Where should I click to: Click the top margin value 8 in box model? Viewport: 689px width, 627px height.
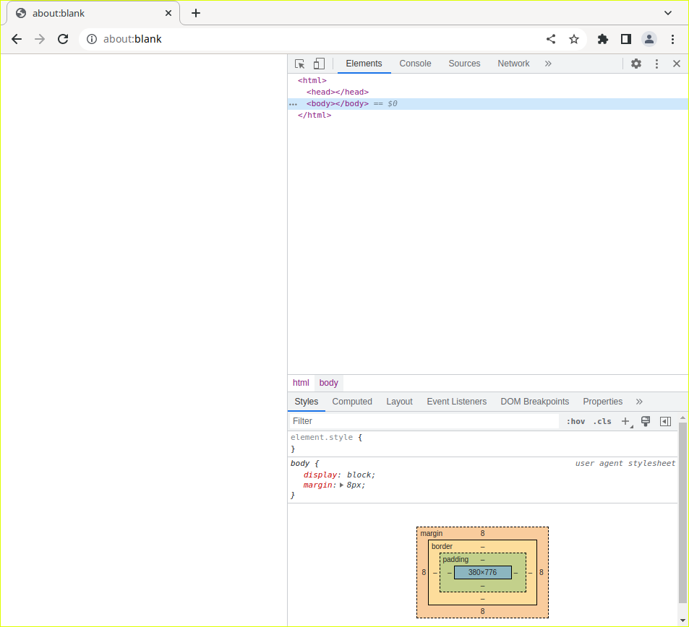pos(482,534)
